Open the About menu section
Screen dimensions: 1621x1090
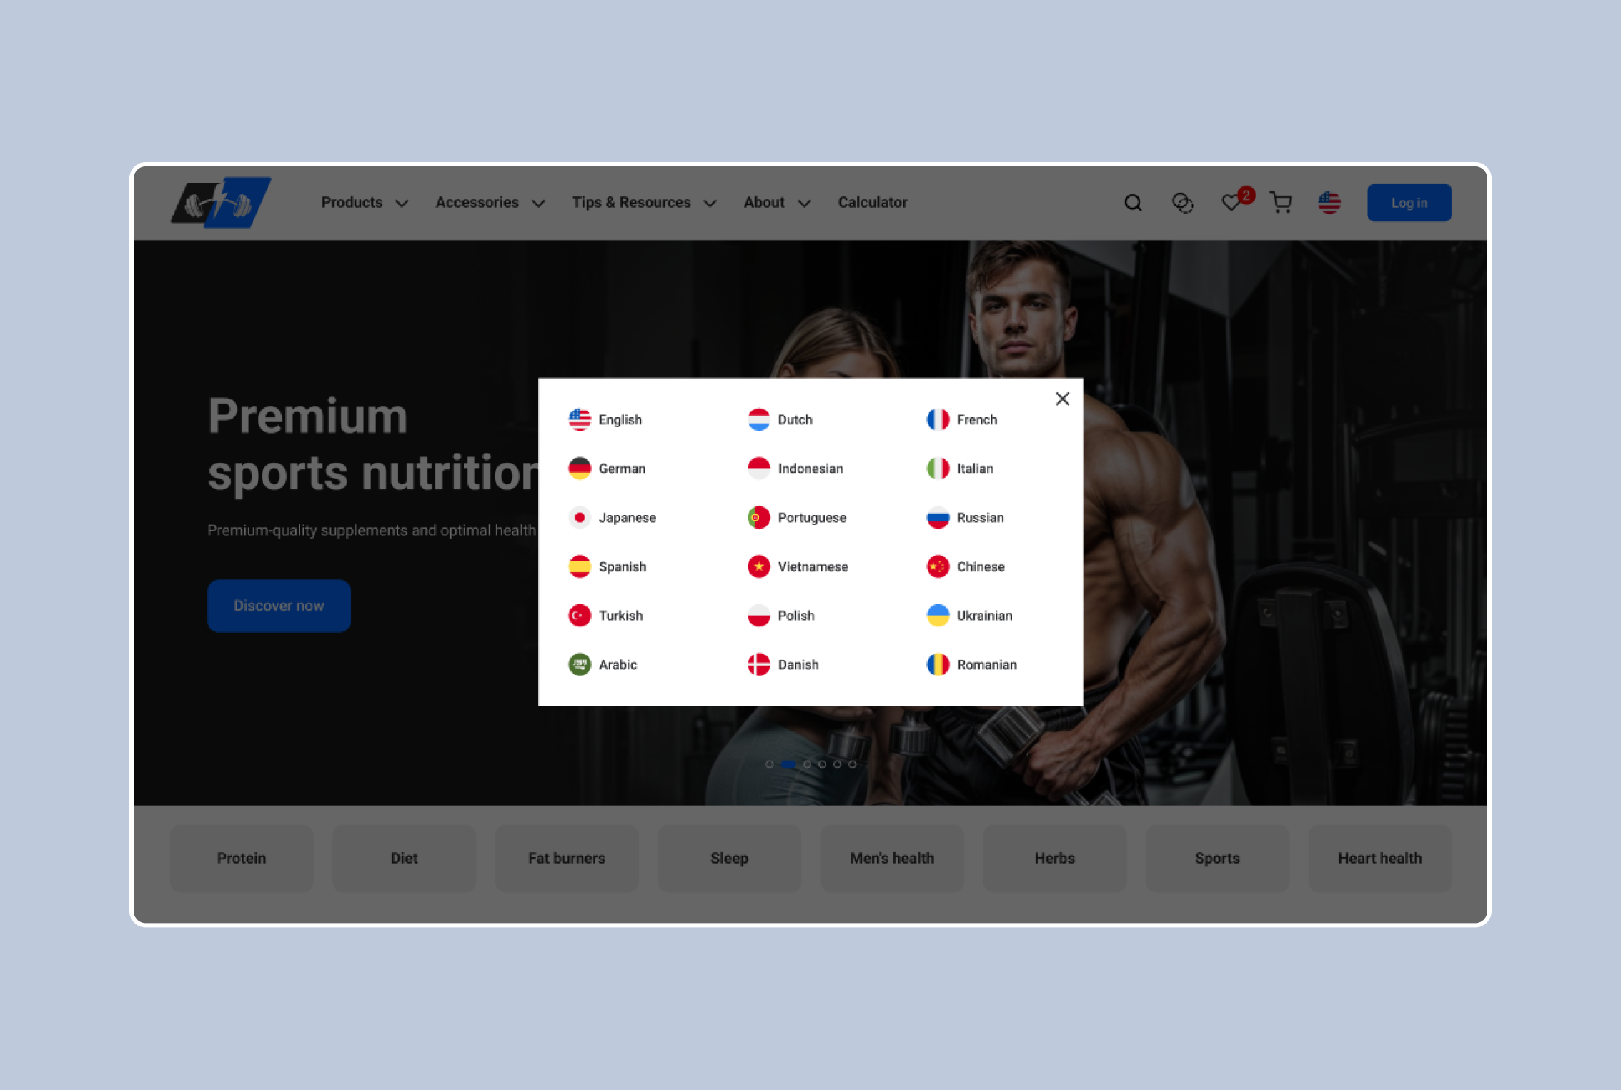[x=775, y=202]
